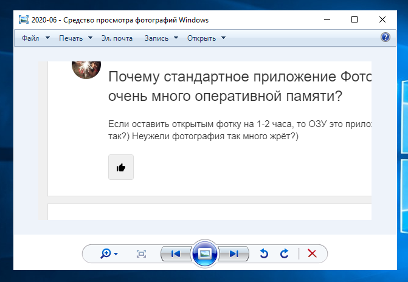408x282 pixels.
Task: Start the slide show
Action: coord(204,253)
